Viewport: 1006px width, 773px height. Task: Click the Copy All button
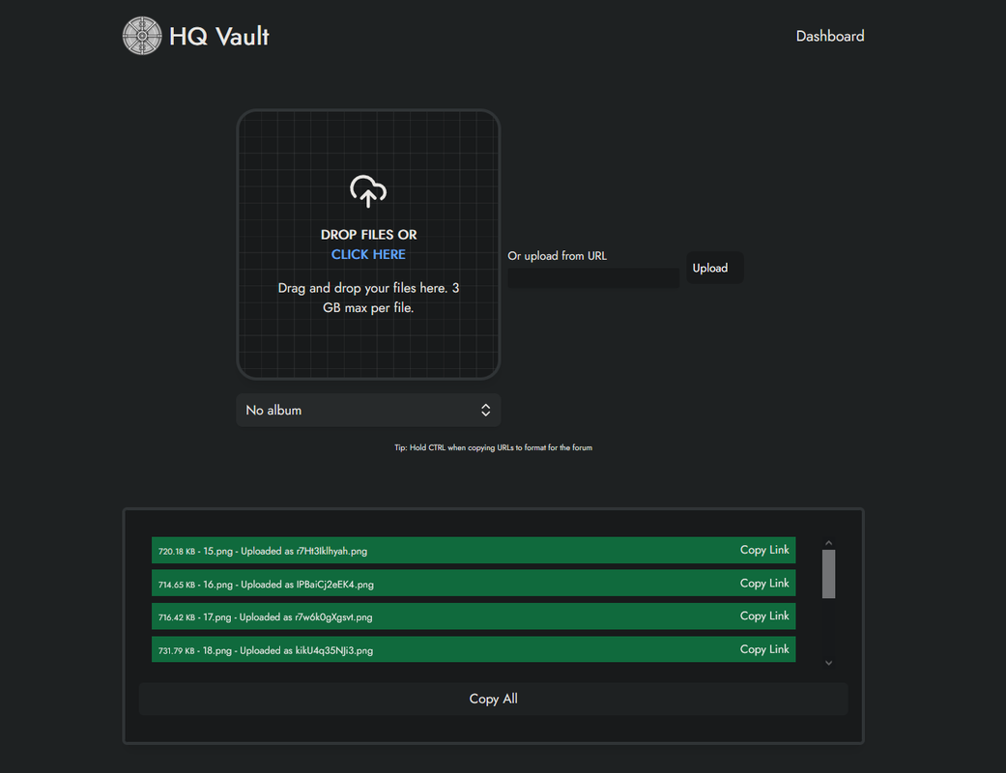click(494, 699)
